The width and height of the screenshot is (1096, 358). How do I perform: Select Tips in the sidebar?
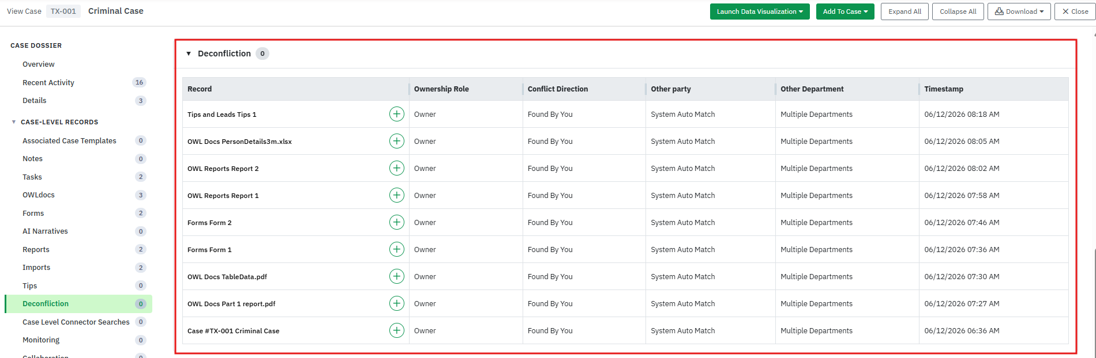[30, 286]
